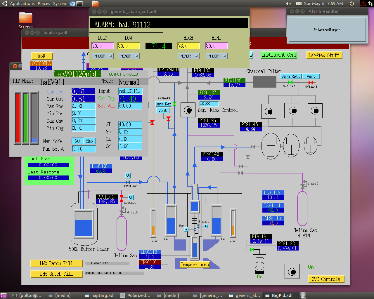Switch to the poltar terminal taskbar entry
Viewport: 374px width, 299px height.
tap(27, 295)
